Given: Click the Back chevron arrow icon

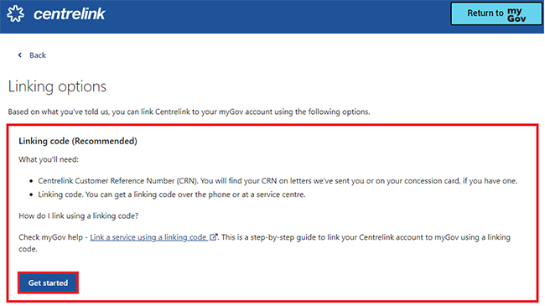Looking at the screenshot, I should point(20,55).
